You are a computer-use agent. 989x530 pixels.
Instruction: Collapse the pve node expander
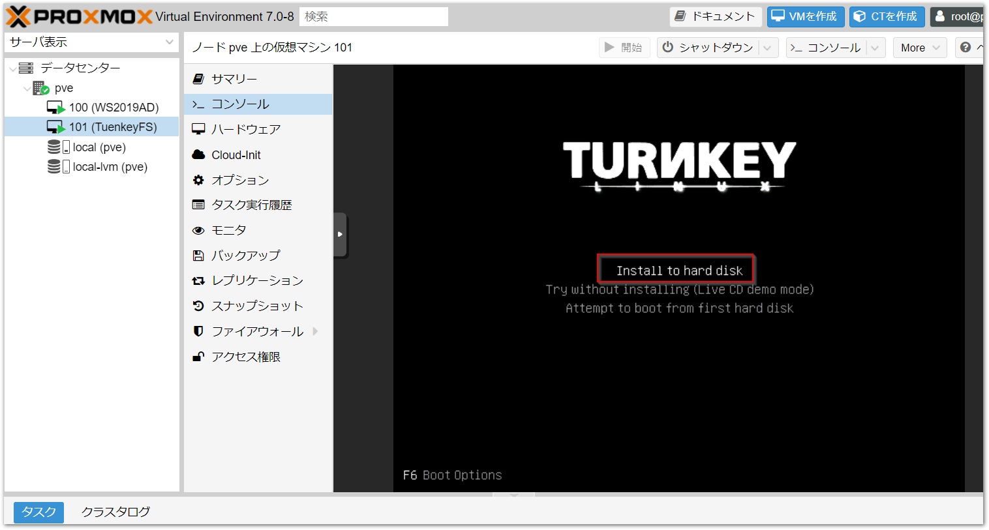click(27, 88)
